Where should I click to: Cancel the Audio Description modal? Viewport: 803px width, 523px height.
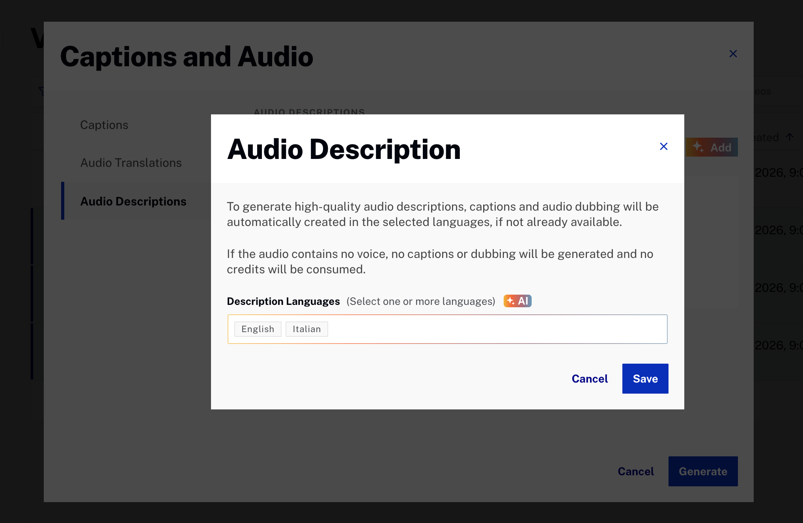(x=589, y=379)
